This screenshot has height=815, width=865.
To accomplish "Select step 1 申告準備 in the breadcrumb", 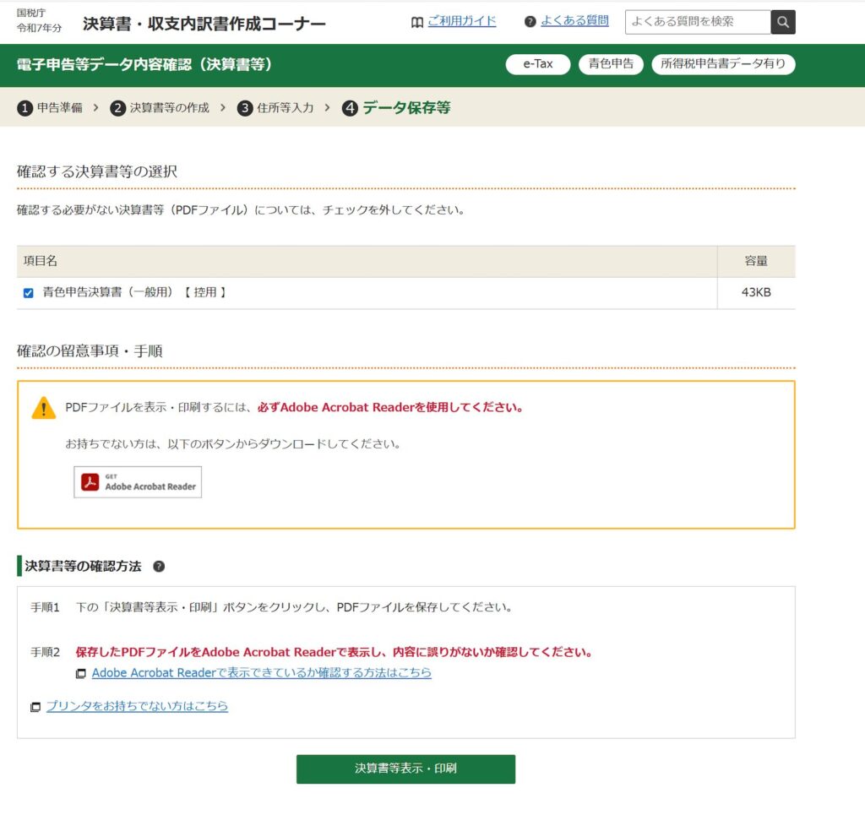I will click(51, 108).
